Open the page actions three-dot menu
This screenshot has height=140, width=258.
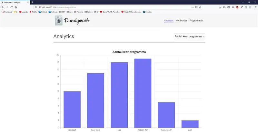[193, 7]
